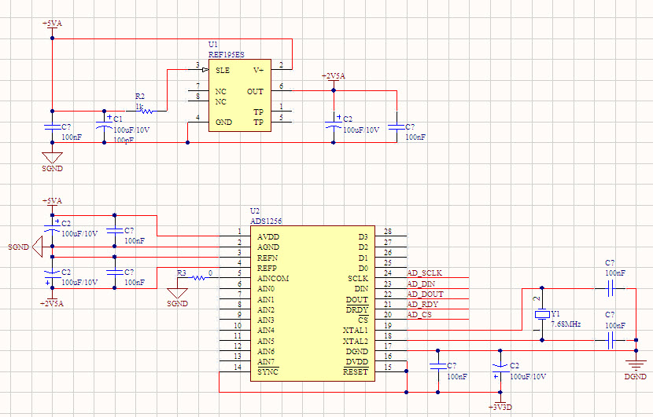The image size is (653, 417).
Task: Select the lower 100nF crystal load capacitor
Action: click(610, 341)
